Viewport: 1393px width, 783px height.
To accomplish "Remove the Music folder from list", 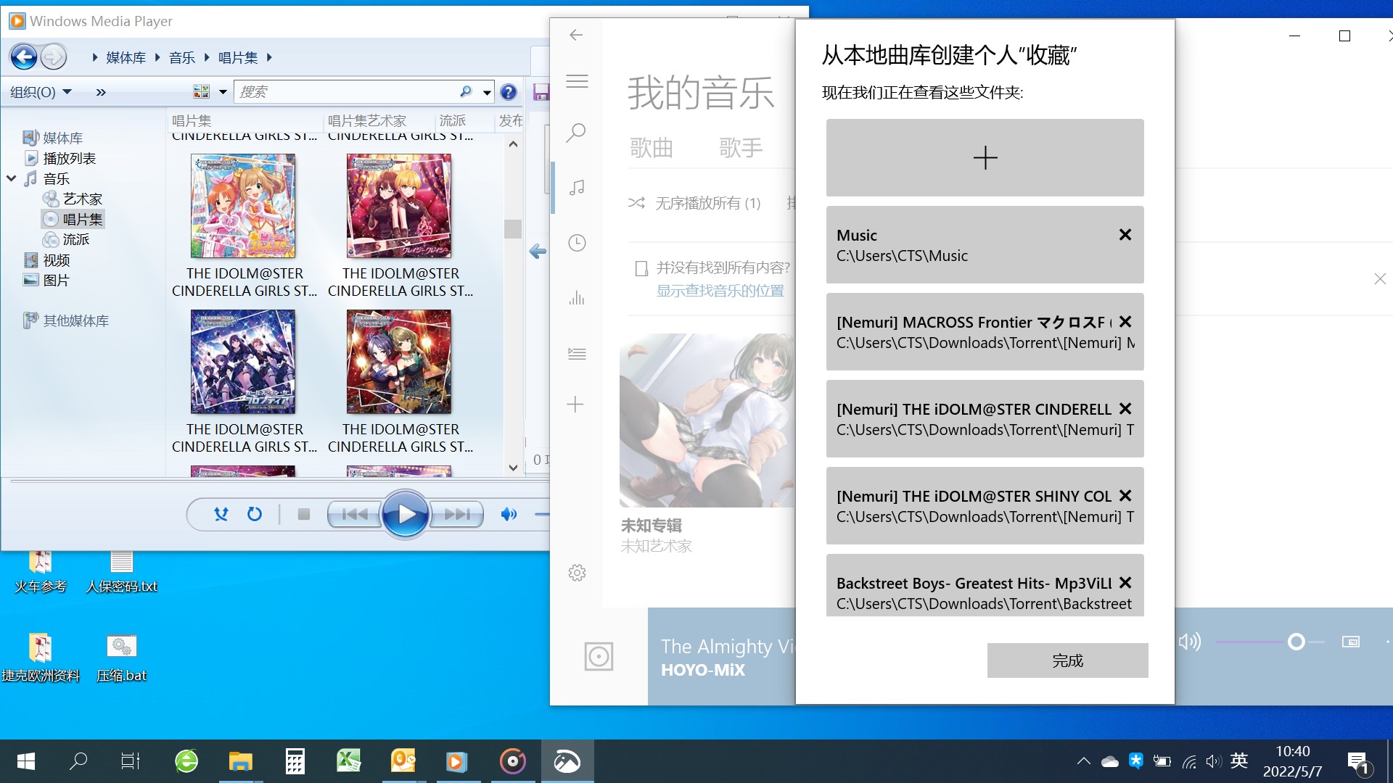I will click(1125, 235).
